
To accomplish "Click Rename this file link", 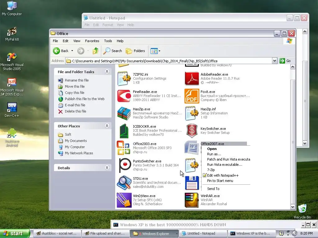I will pos(77,80).
